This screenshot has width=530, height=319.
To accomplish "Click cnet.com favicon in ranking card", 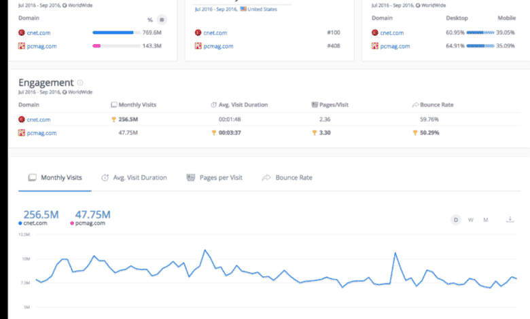I will pyautogui.click(x=198, y=33).
